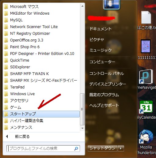The height and width of the screenshot is (158, 156).
Task: Click the magnifier search icon
Action: [76, 149]
